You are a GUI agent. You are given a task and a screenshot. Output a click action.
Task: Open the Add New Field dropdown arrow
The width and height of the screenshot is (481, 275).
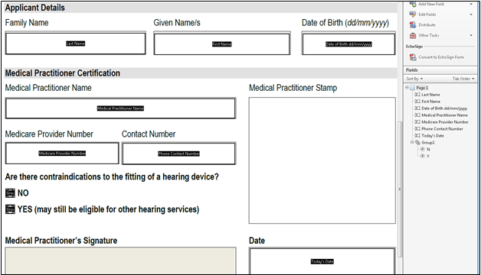pos(471,5)
